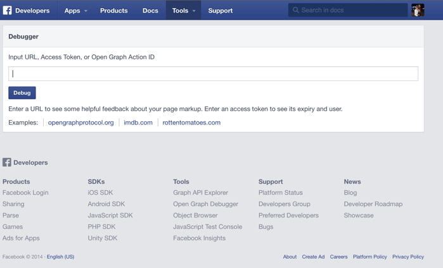The width and height of the screenshot is (443, 268).
Task: Click the Debug button
Action: (x=22, y=93)
